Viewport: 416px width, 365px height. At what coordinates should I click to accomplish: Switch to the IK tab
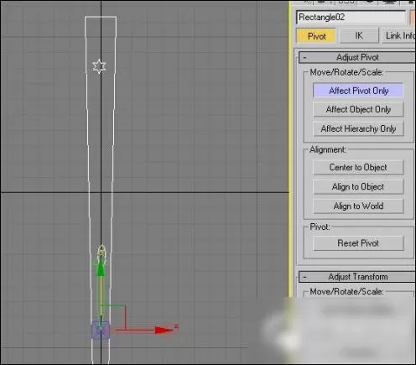359,35
